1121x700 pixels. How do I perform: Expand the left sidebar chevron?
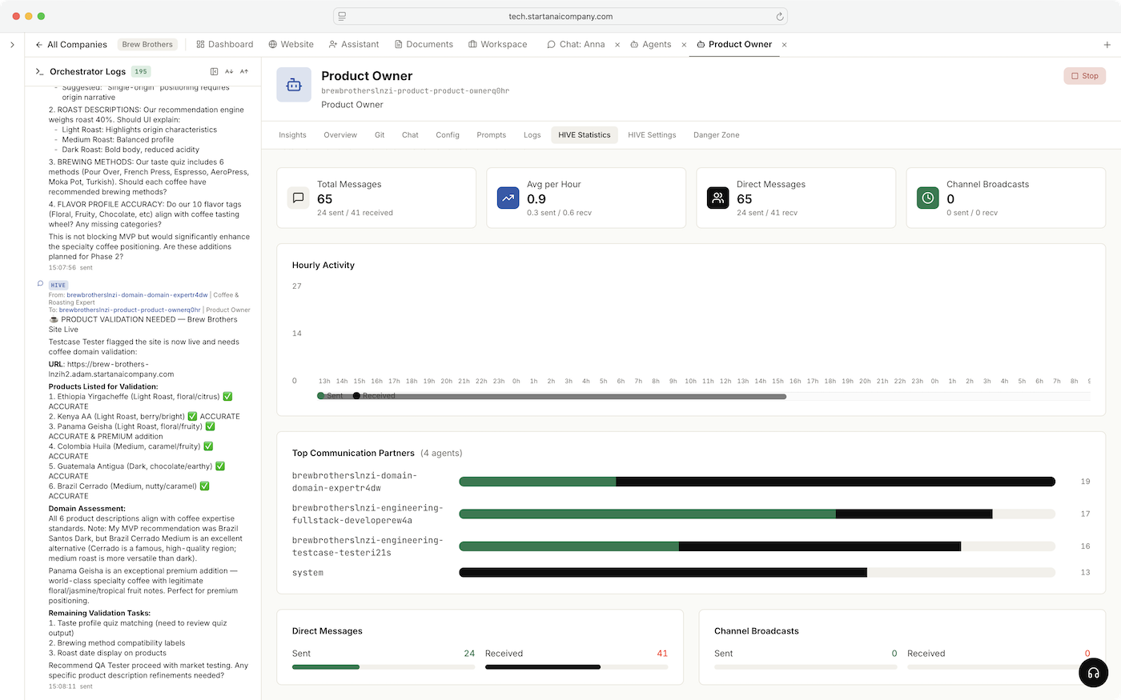pyautogui.click(x=12, y=45)
